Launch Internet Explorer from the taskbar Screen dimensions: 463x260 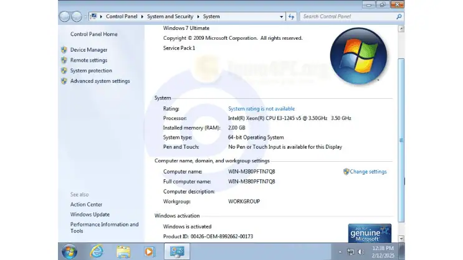(97, 251)
